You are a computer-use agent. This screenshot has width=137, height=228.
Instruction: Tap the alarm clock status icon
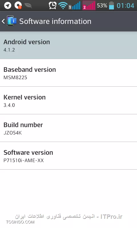pyautogui.click(x=53, y=5)
